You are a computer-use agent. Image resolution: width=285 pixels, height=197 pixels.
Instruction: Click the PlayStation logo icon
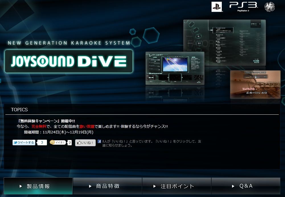(x=217, y=7)
